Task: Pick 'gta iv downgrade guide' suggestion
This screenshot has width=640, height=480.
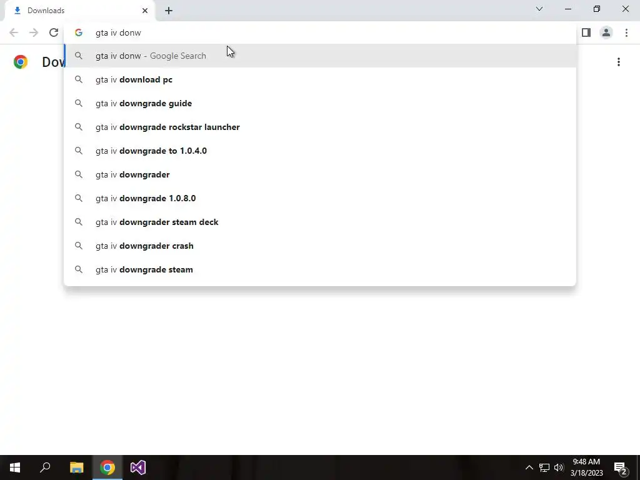Action: click(x=320, y=103)
